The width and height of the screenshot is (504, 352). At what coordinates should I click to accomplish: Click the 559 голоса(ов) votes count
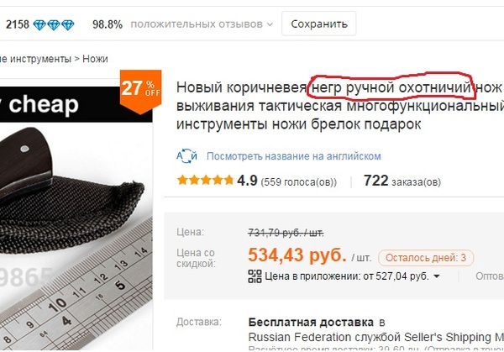(299, 182)
